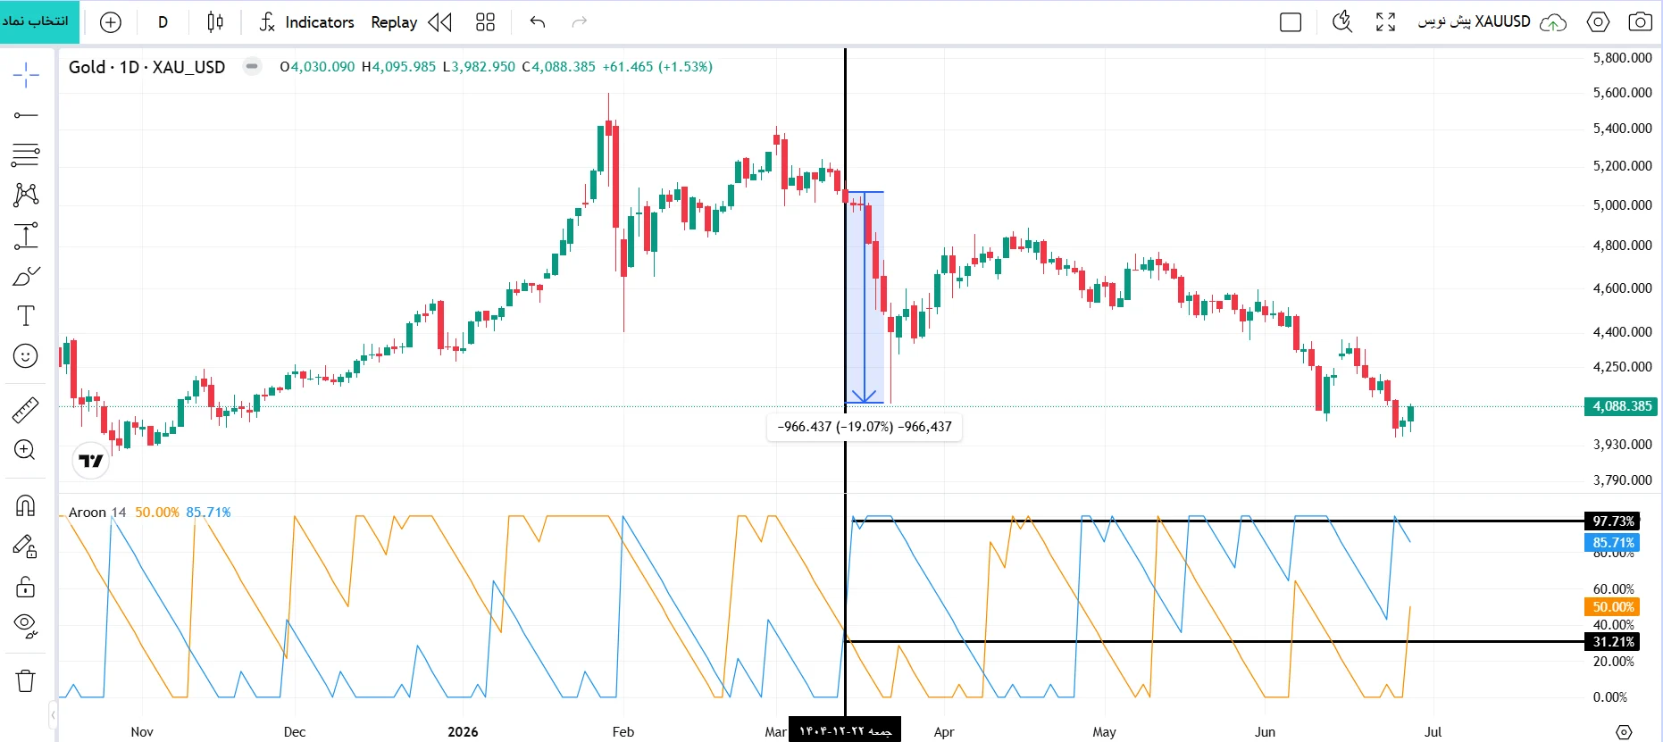Select the pattern drawing tool
1663x742 pixels.
point(26,195)
